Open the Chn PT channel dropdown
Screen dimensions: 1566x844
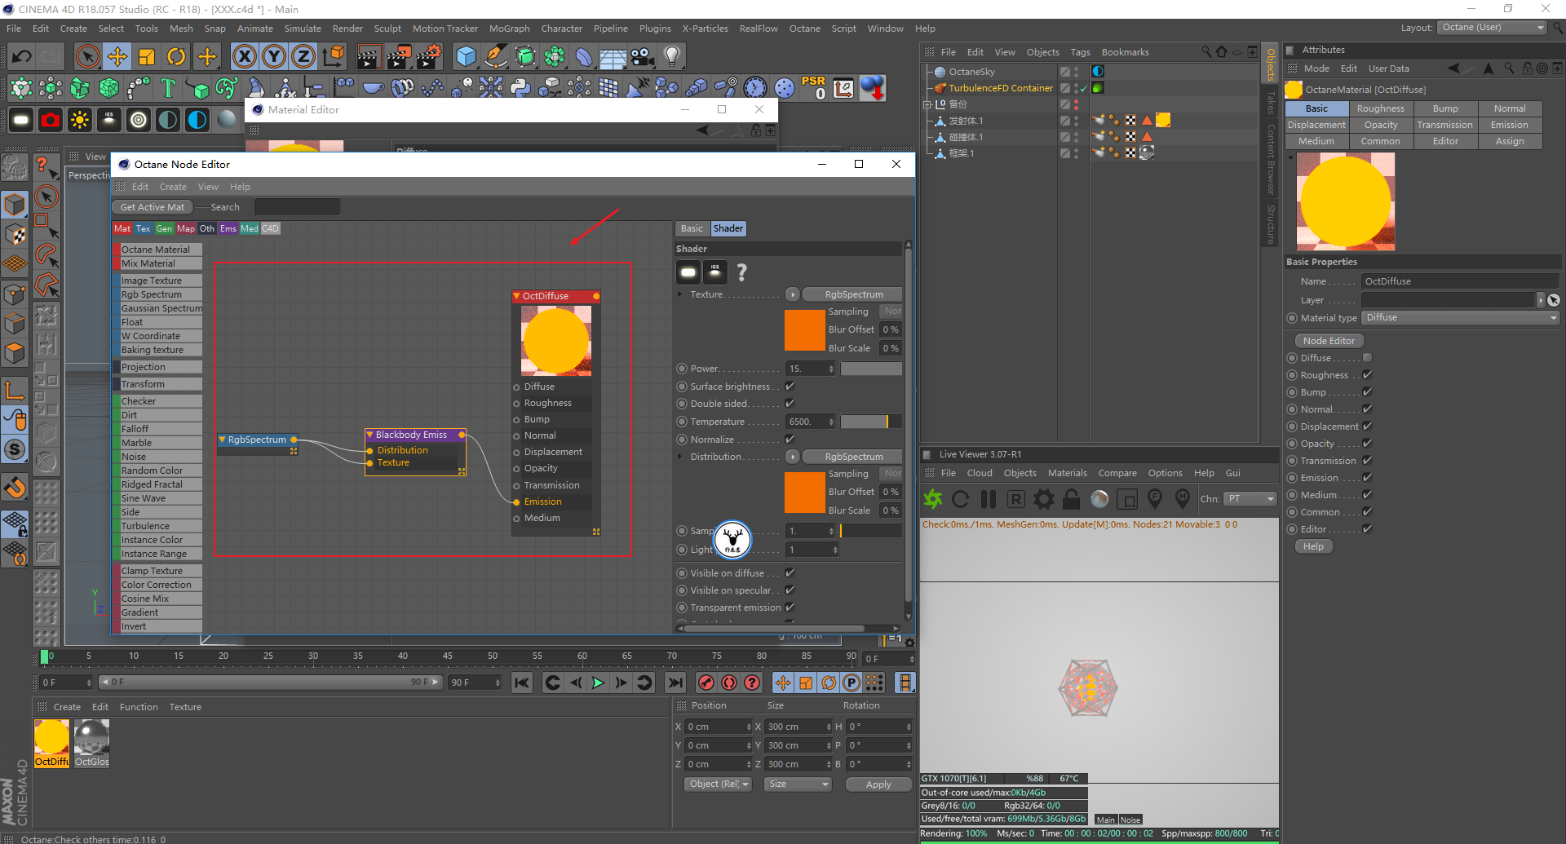pos(1250,498)
